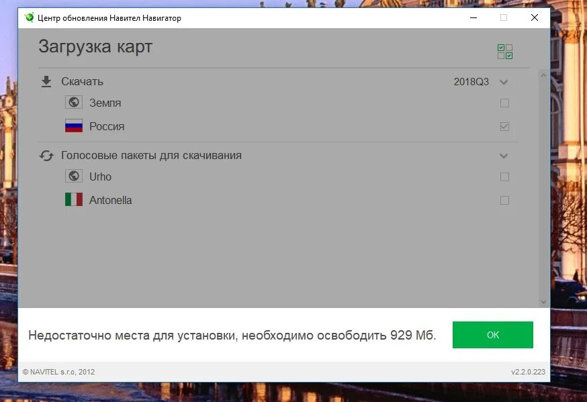The image size is (587, 402).
Task: Click the scrollbar up arrow
Action: [x=543, y=75]
